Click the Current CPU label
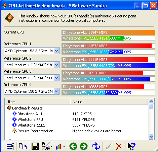Screen dimensions: 158x152 tap(14, 32)
